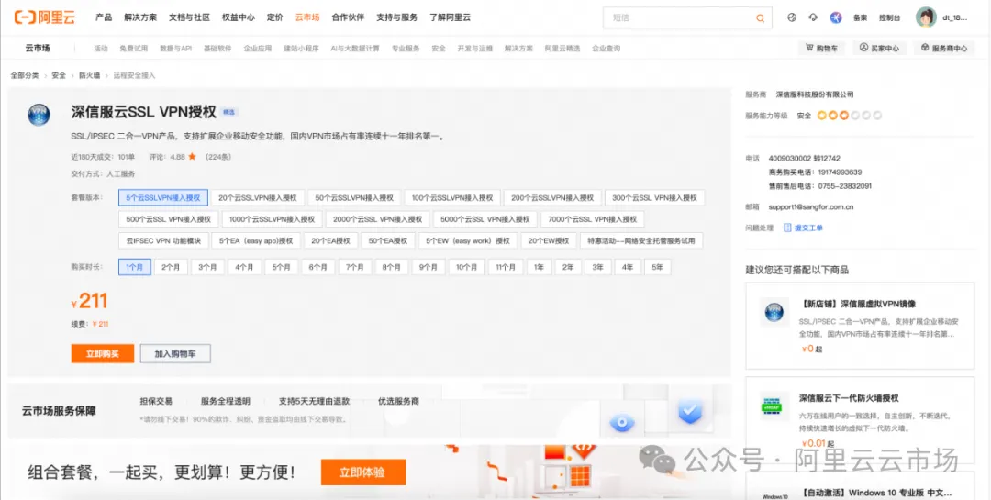Image resolution: width=991 pixels, height=500 pixels.
Task: Click the shopping cart icon in 购物车
Action: point(809,48)
